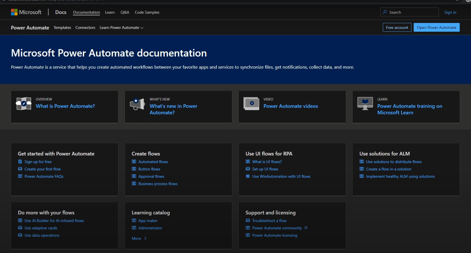471x253 pixels.
Task: Click icon beside Use WinAutomation with UI flows
Action: point(248,176)
